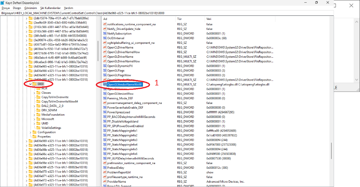Click string icon of OpenCLDriverName
Viewport: 360px width, 187px height.
(x=105, y=47)
